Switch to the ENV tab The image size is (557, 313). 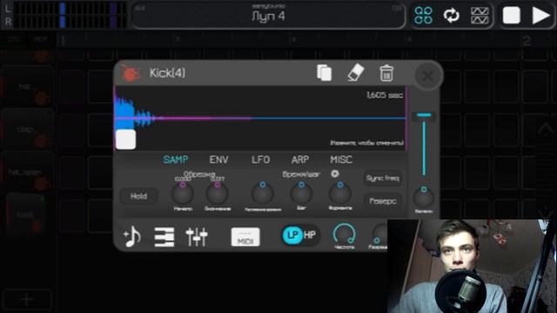click(218, 160)
